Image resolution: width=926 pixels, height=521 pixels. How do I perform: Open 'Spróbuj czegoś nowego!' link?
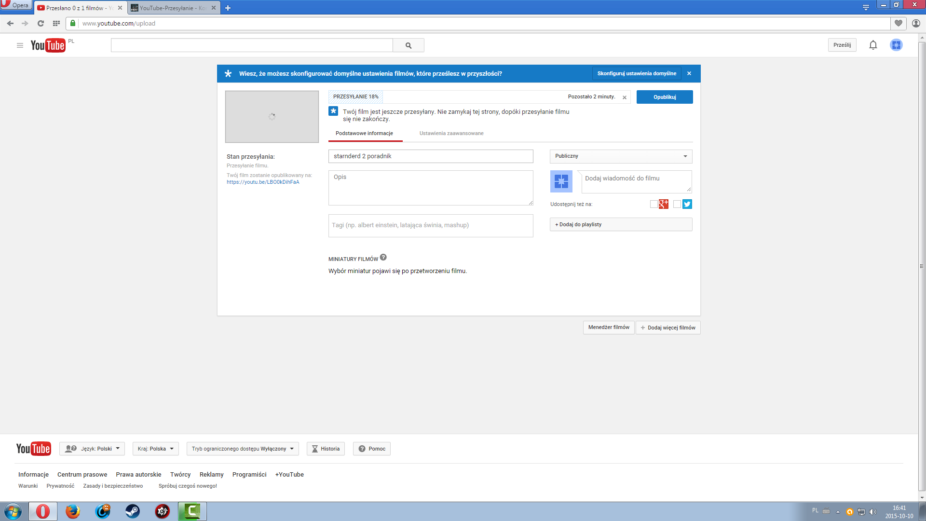pos(188,486)
